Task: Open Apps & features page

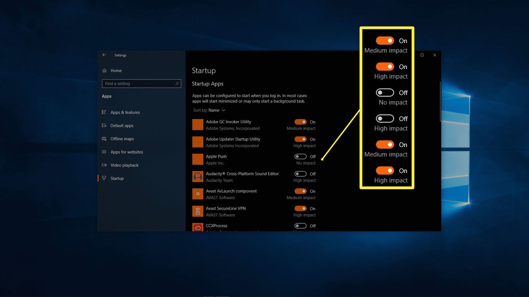Action: coord(121,112)
